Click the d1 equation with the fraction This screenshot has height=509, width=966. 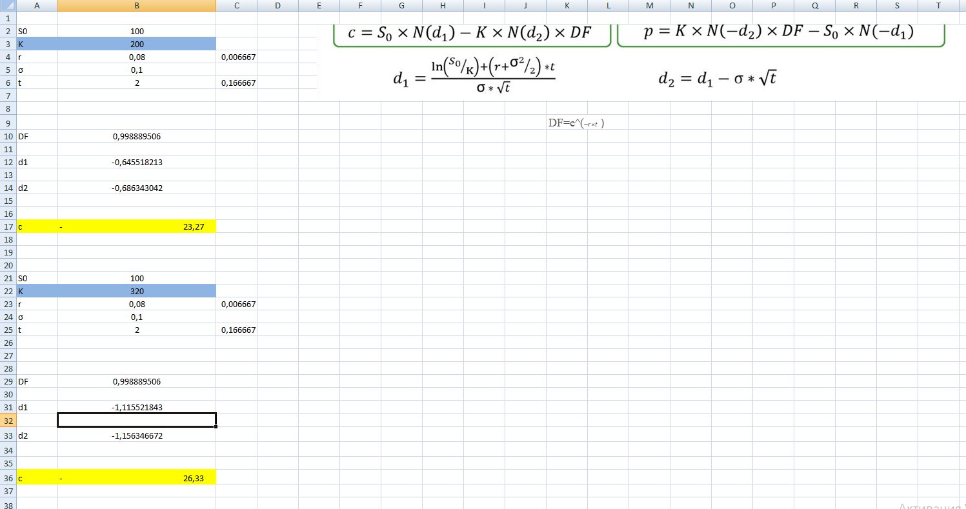coord(474,77)
